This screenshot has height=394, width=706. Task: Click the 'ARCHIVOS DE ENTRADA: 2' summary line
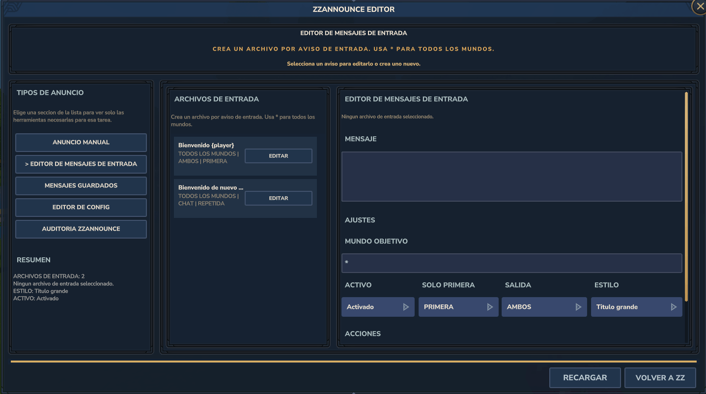pyautogui.click(x=49, y=276)
